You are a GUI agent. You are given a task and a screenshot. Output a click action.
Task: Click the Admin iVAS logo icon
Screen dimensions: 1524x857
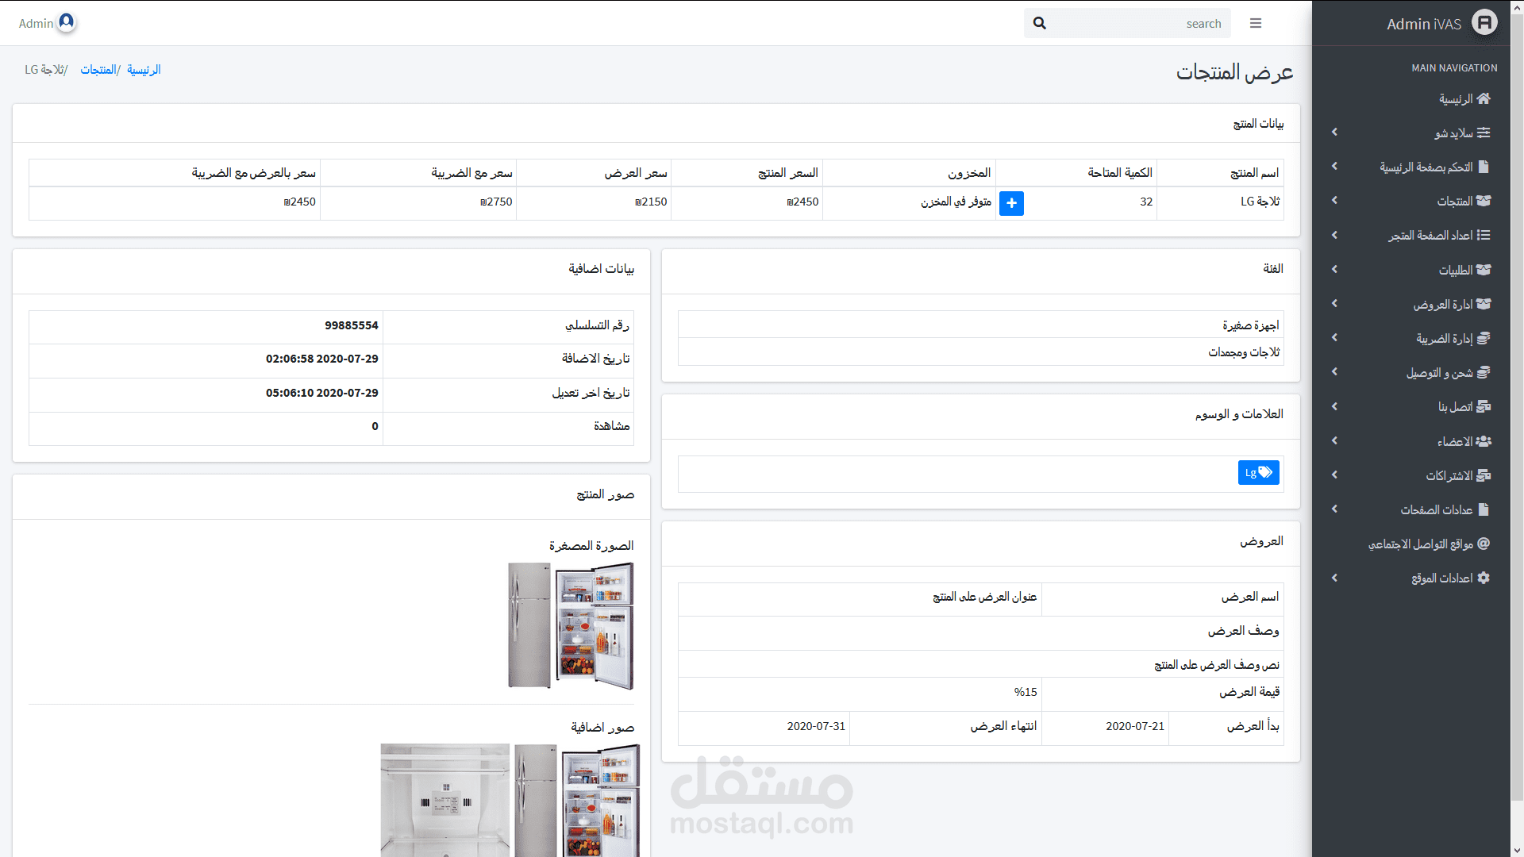point(1484,22)
